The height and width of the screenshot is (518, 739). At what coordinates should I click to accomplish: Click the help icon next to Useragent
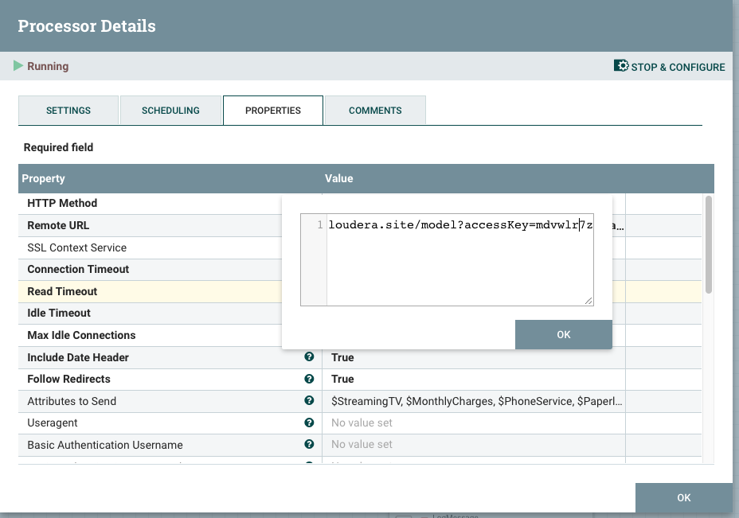click(309, 423)
